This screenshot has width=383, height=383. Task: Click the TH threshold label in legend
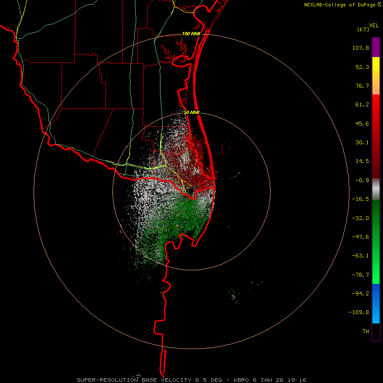[x=366, y=332]
